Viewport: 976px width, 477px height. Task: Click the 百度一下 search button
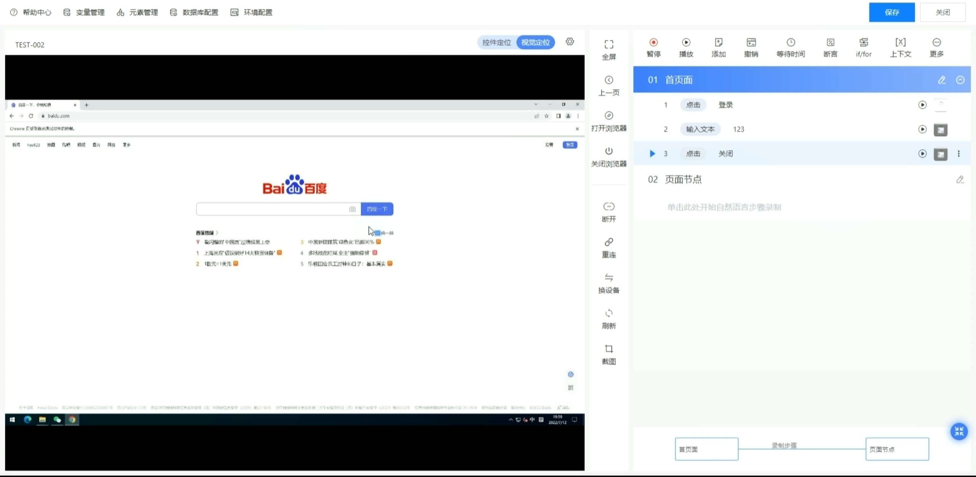pos(377,209)
